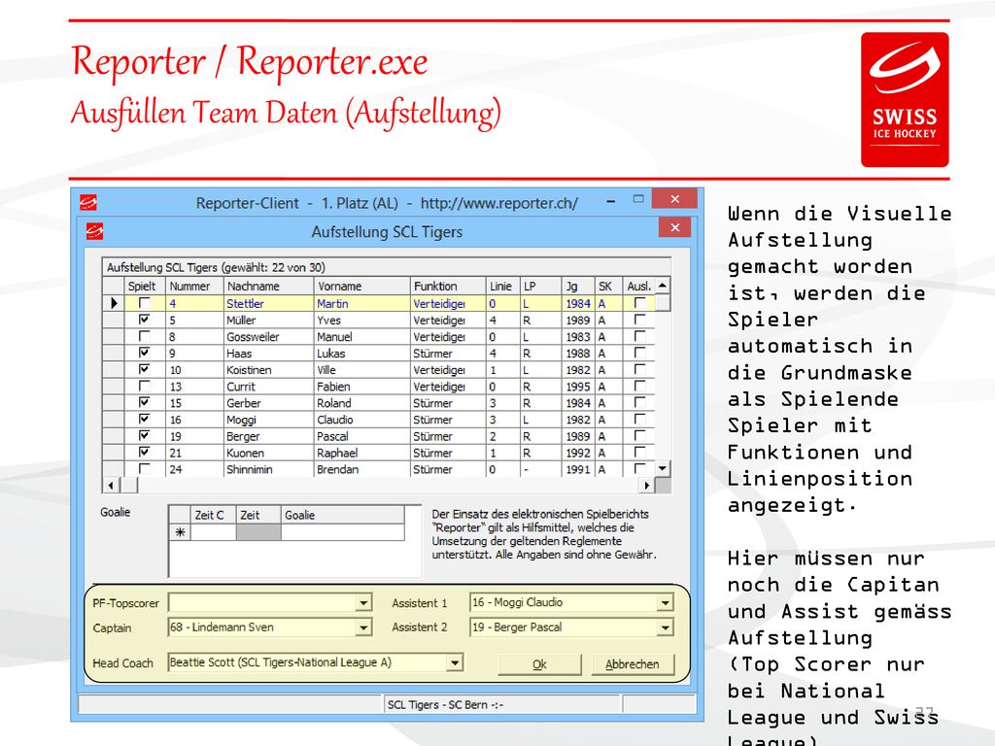The width and height of the screenshot is (995, 746).
Task: Sort by Nummer column header
Action: (194, 287)
